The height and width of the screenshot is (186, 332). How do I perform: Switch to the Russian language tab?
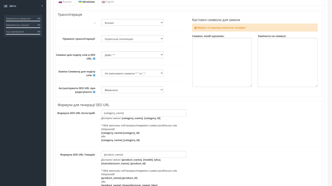(65, 2)
